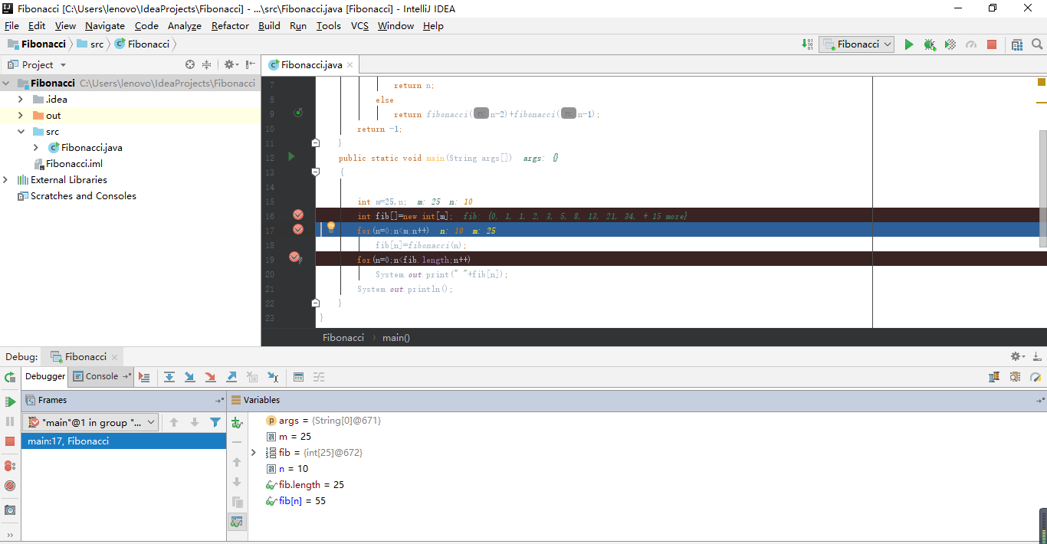Toggle show watches in variables tab button
1047x544 pixels.
[x=237, y=522]
